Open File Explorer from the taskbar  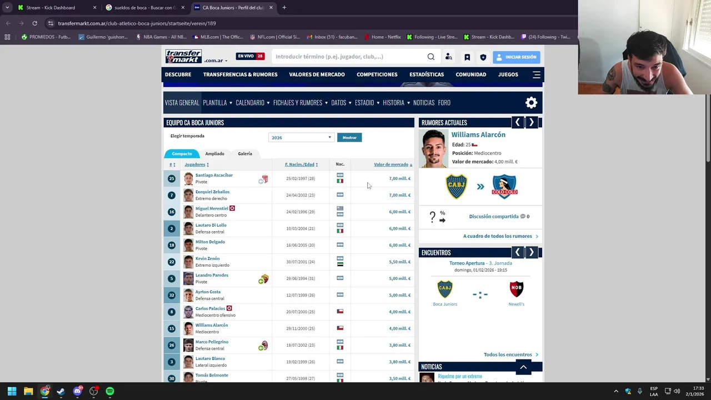pos(28,391)
